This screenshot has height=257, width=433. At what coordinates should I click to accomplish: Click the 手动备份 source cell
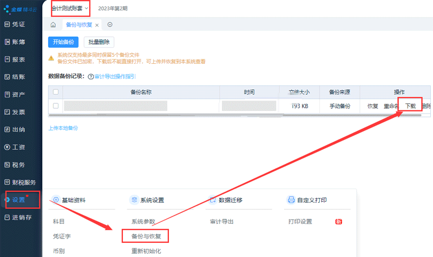pos(340,106)
